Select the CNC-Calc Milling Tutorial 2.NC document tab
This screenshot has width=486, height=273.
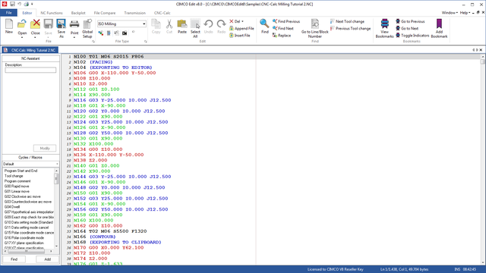tap(30, 50)
